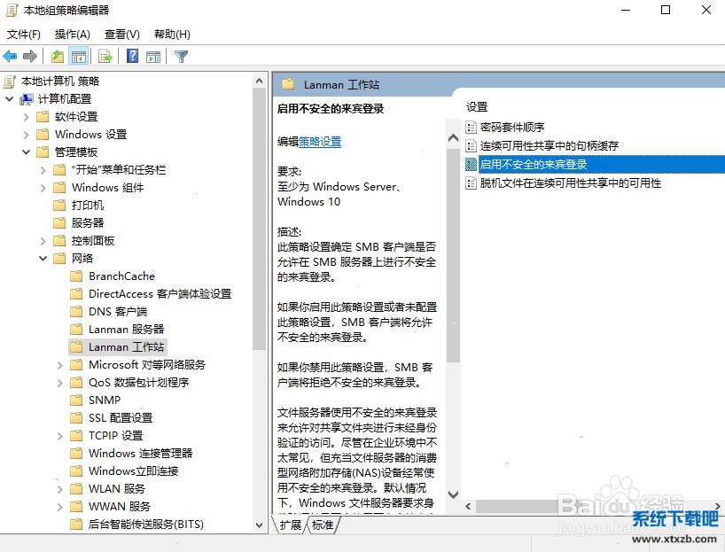The height and width of the screenshot is (552, 725).
Task: Click the description pane scroll down arrow
Action: point(454,495)
